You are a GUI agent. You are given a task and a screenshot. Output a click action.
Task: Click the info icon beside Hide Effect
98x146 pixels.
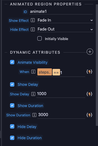(x=33, y=29)
